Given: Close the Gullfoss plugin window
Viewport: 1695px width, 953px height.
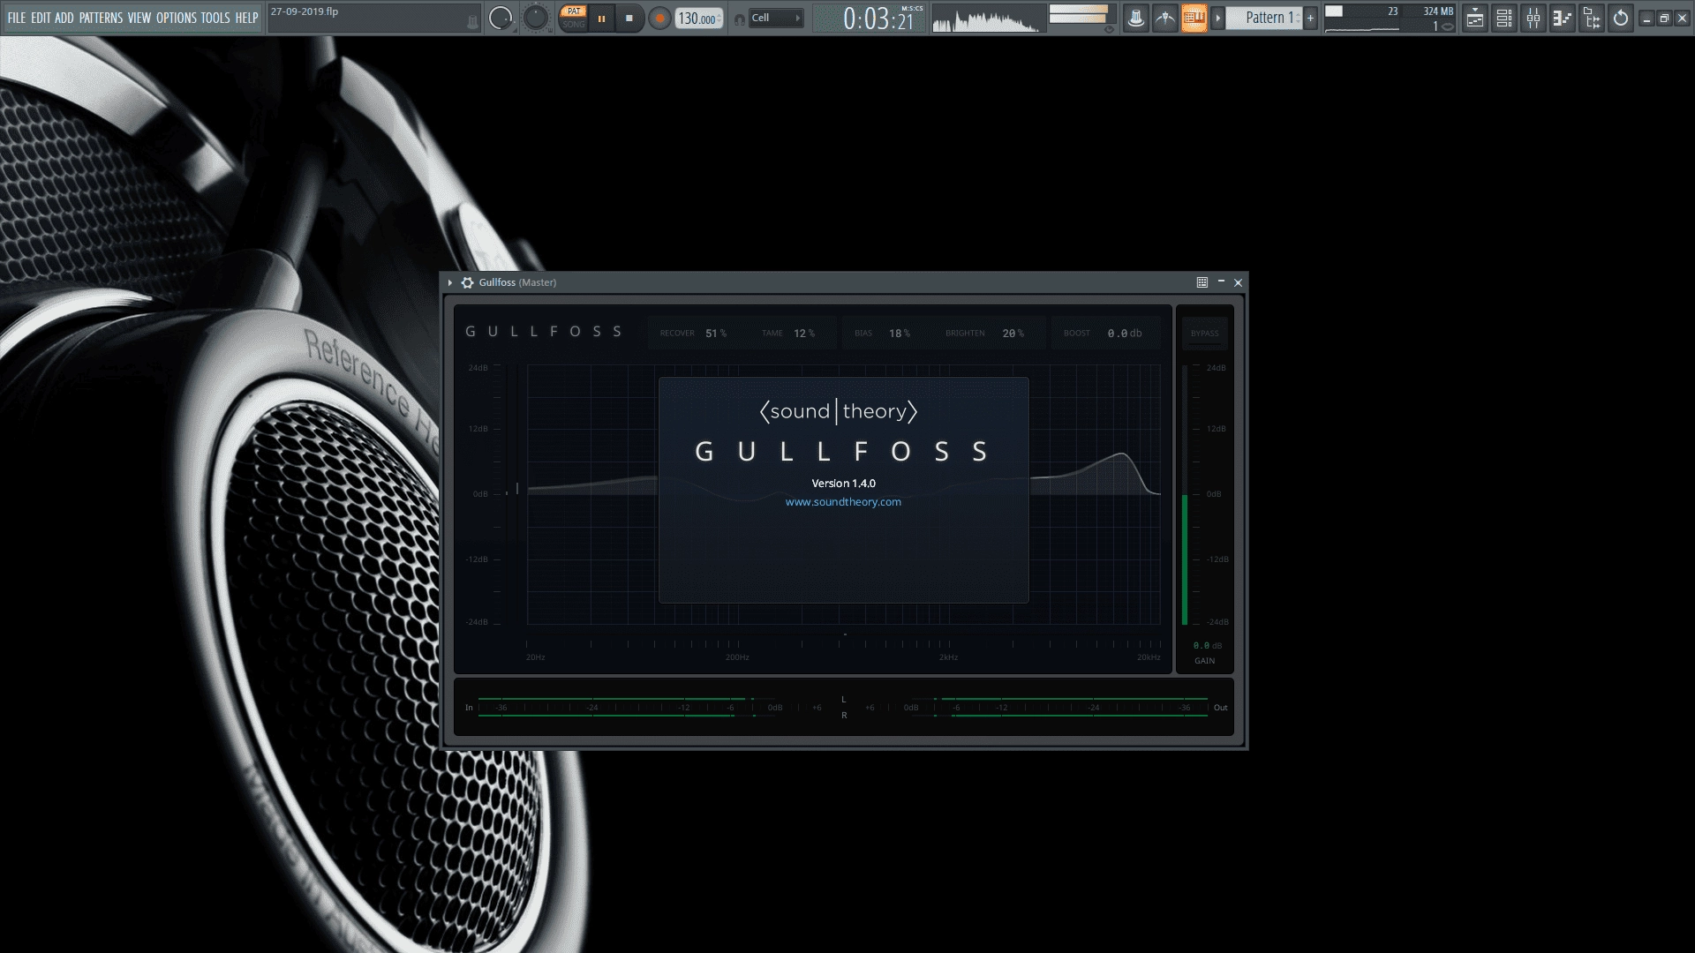Looking at the screenshot, I should [x=1239, y=282].
